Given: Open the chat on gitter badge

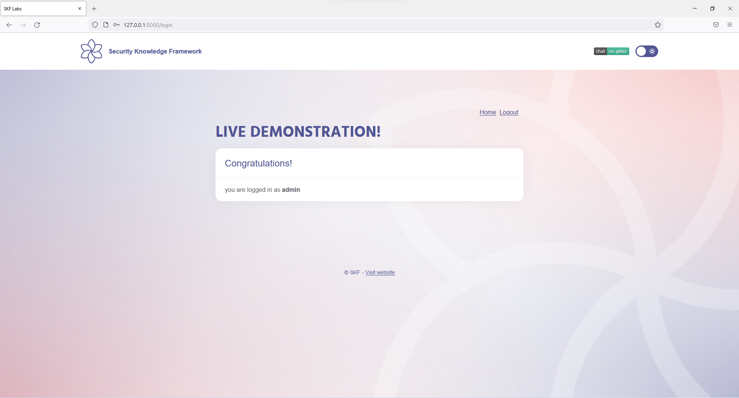Looking at the screenshot, I should pyautogui.click(x=611, y=51).
